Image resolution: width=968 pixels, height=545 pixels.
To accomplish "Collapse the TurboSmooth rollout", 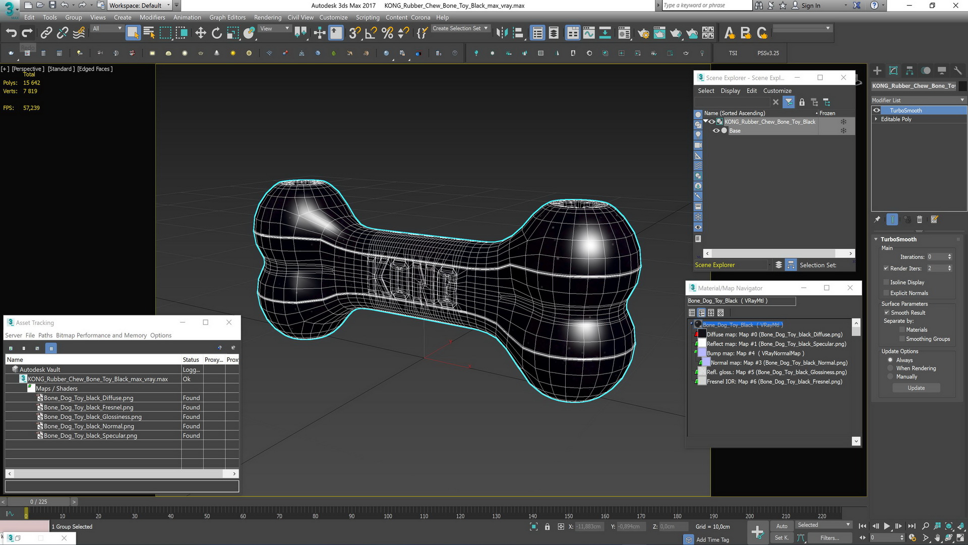I will [876, 239].
